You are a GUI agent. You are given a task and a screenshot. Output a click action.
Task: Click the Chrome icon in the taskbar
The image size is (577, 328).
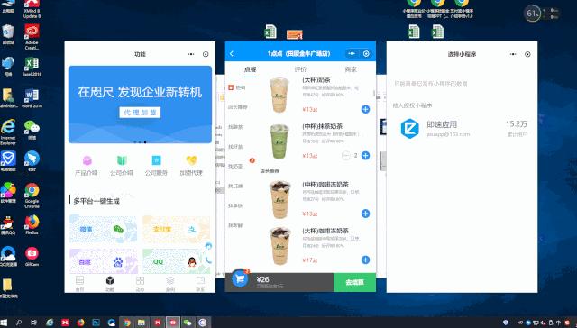[127, 323]
